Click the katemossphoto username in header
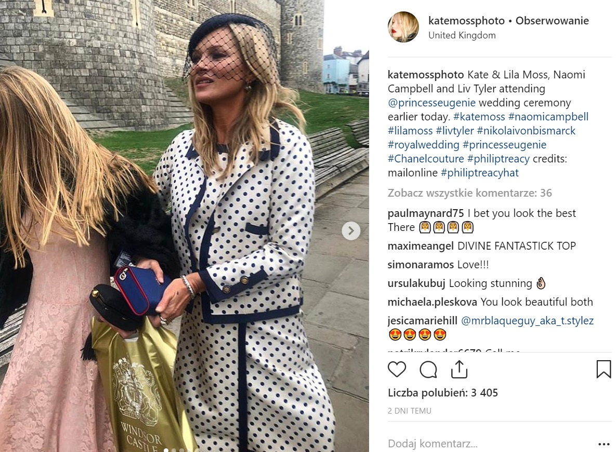 tap(466, 20)
